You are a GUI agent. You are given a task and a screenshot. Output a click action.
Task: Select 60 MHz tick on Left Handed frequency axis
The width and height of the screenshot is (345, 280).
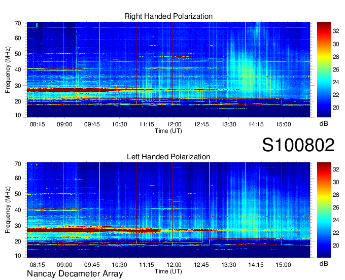click(x=18, y=178)
